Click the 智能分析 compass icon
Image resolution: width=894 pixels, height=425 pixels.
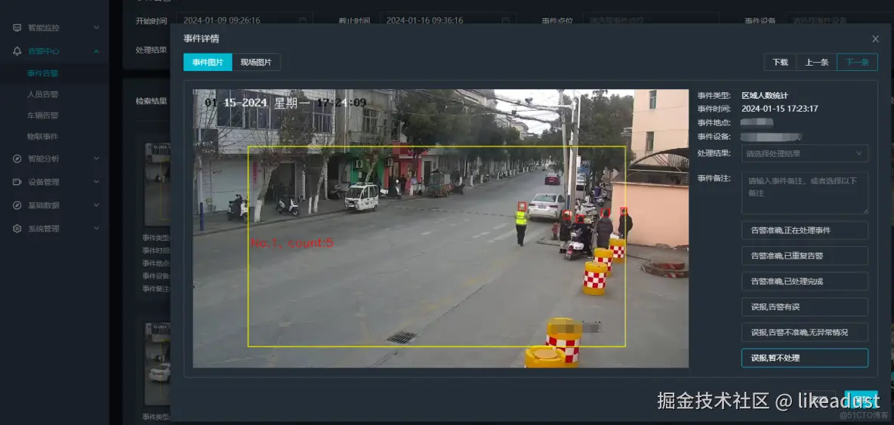[17, 159]
